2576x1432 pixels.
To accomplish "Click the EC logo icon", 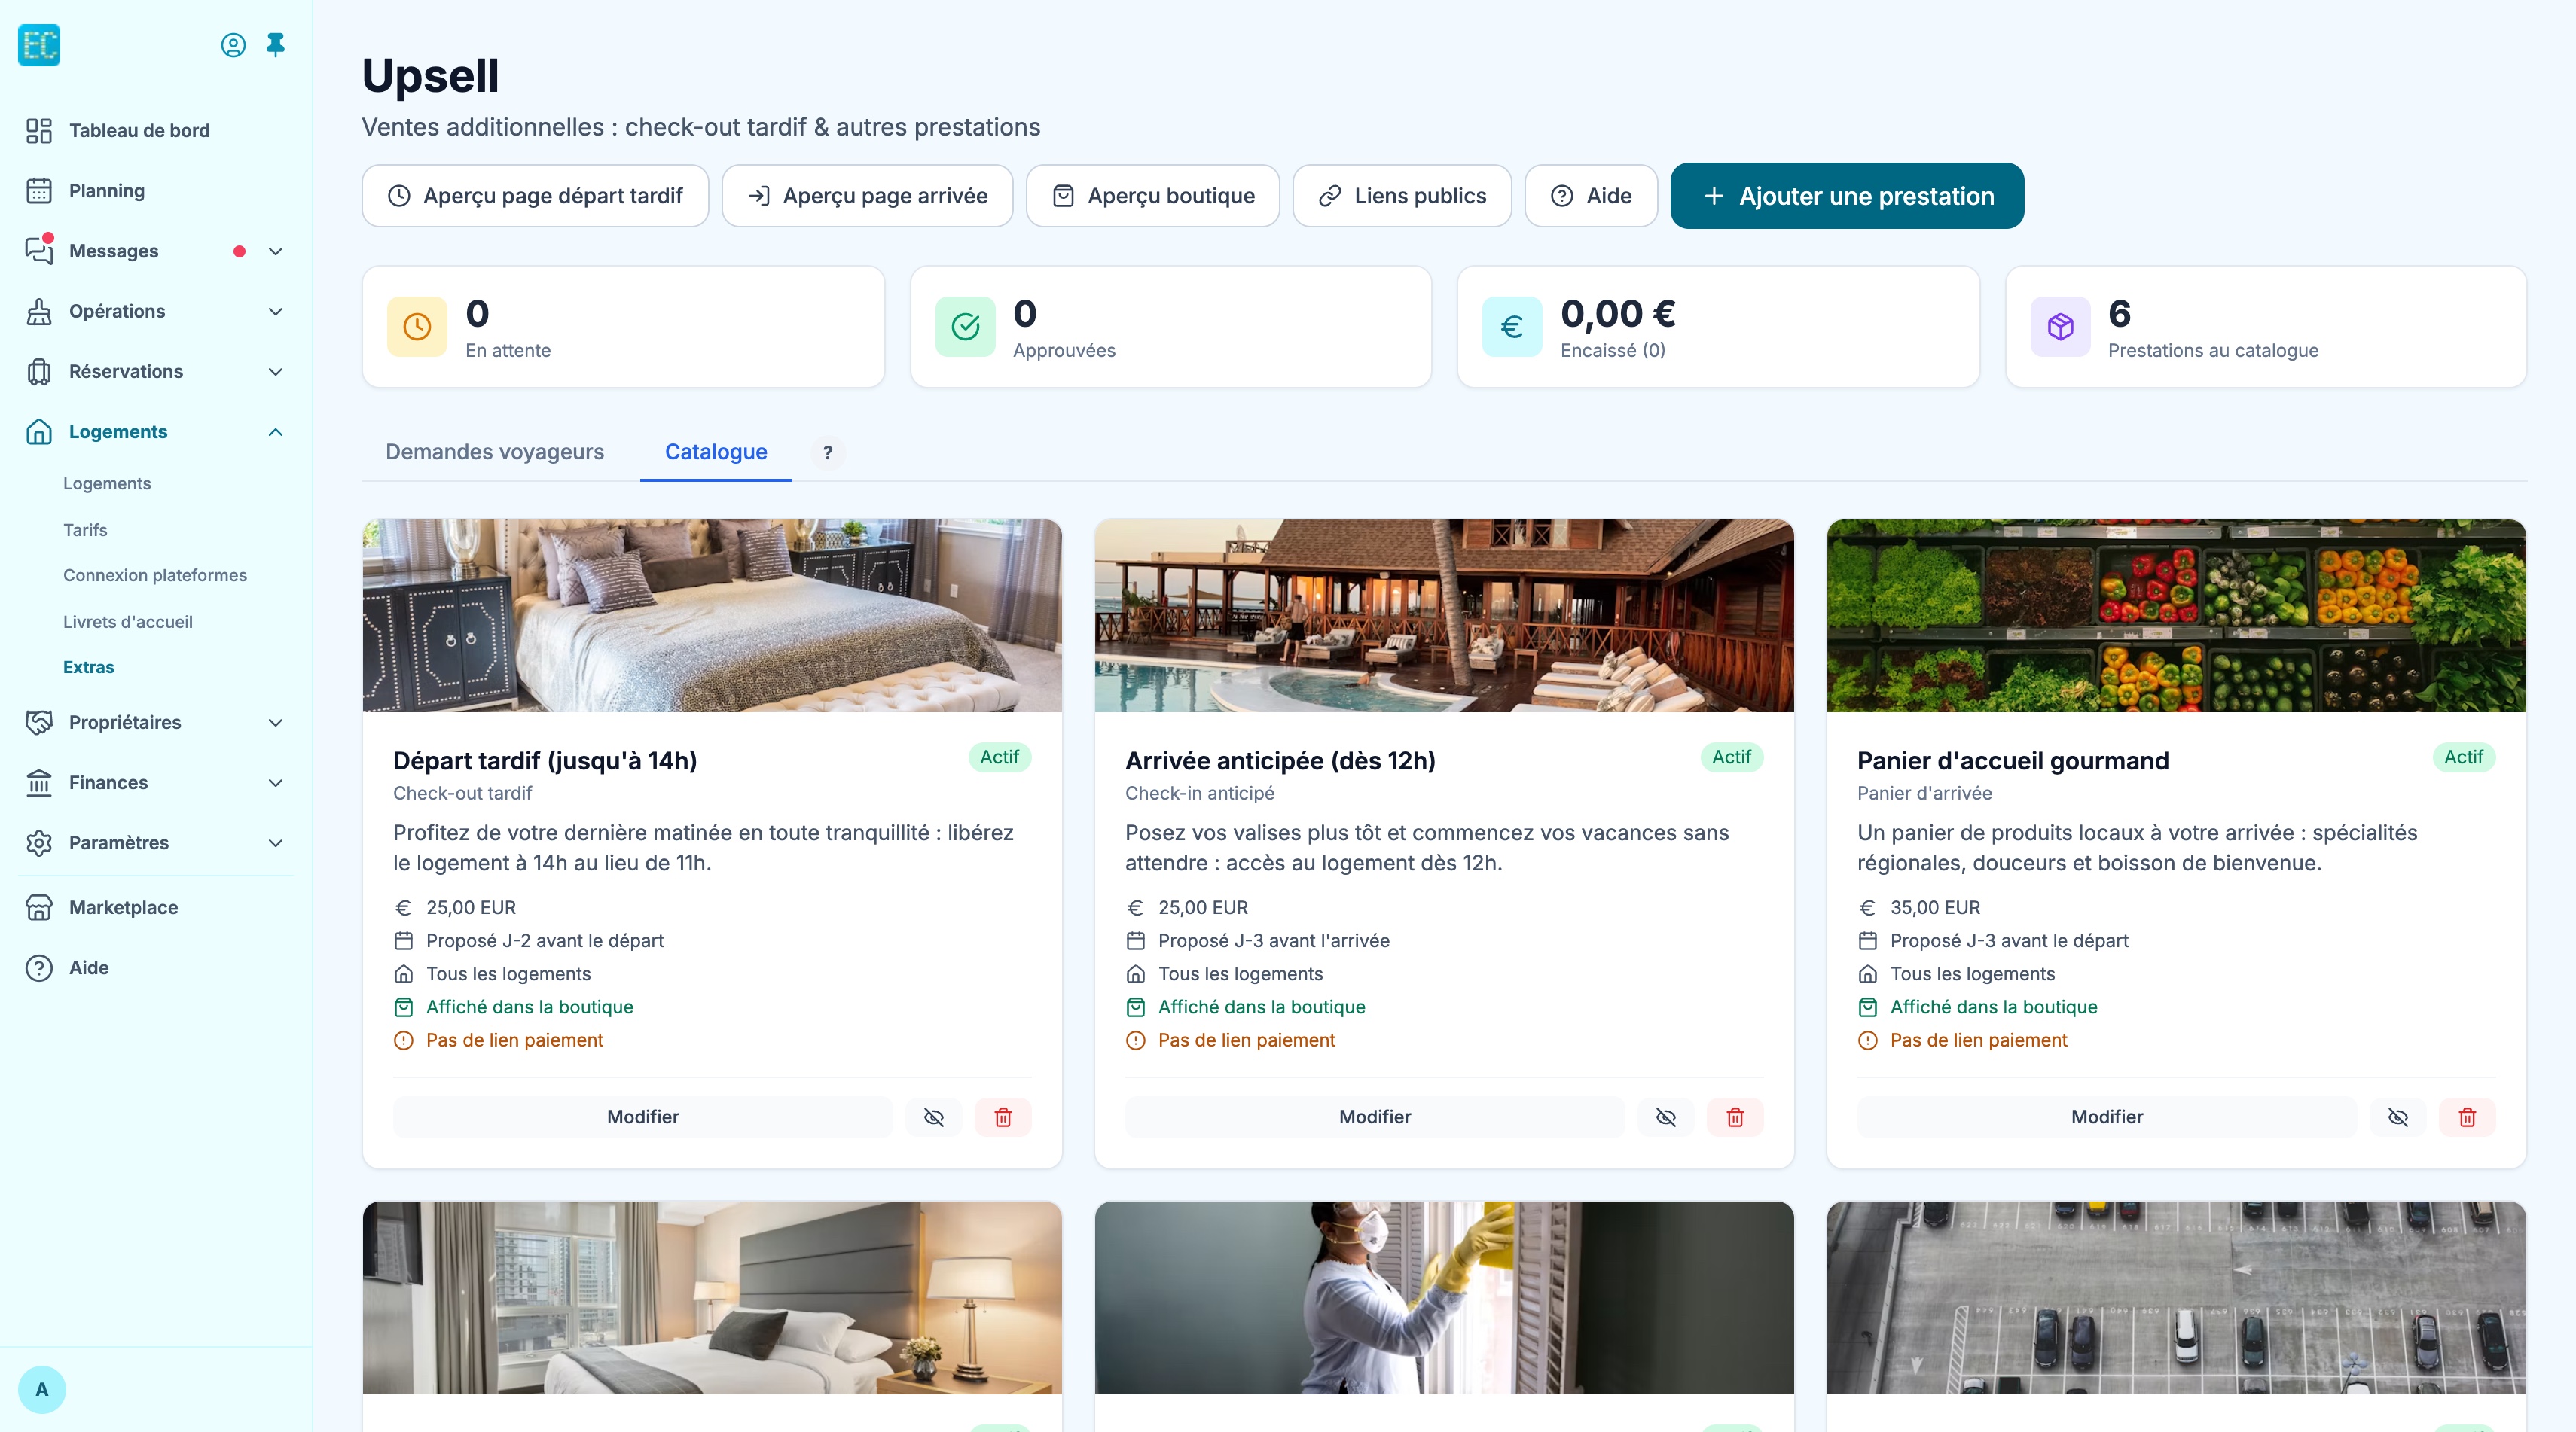I will (39, 45).
